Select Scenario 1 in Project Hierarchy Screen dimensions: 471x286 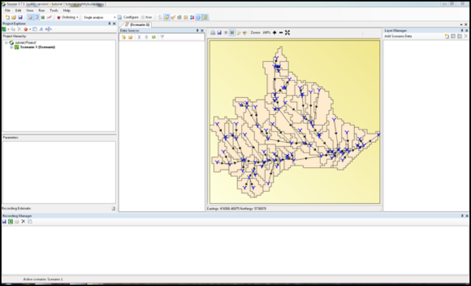tap(37, 47)
